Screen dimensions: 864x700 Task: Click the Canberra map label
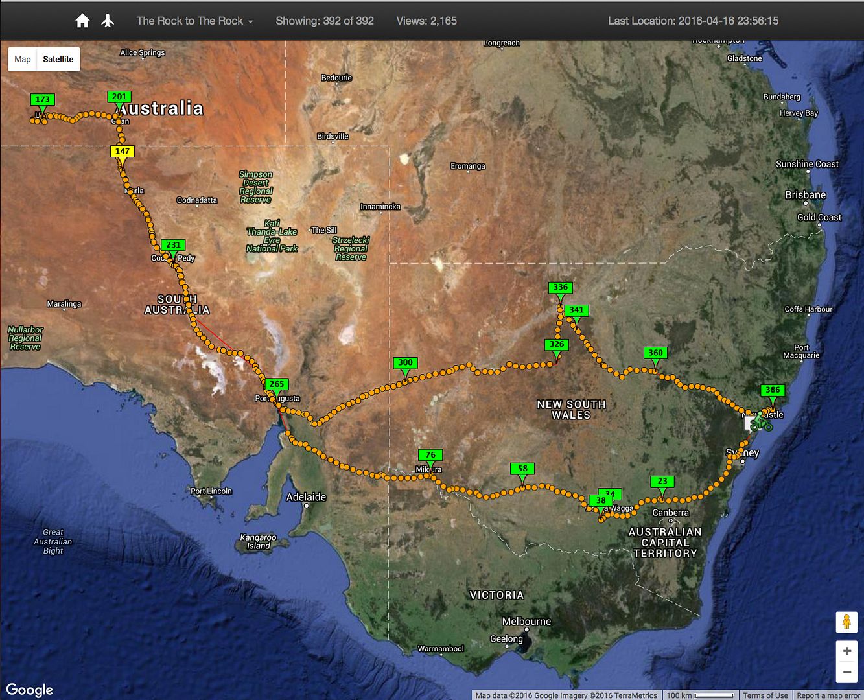pos(670,513)
